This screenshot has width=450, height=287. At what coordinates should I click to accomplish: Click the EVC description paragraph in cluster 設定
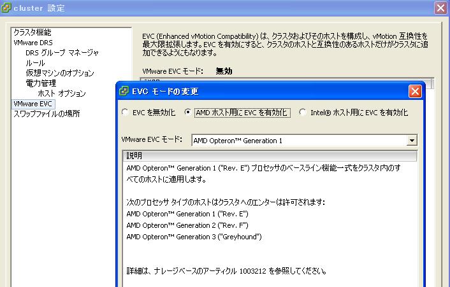point(285,45)
